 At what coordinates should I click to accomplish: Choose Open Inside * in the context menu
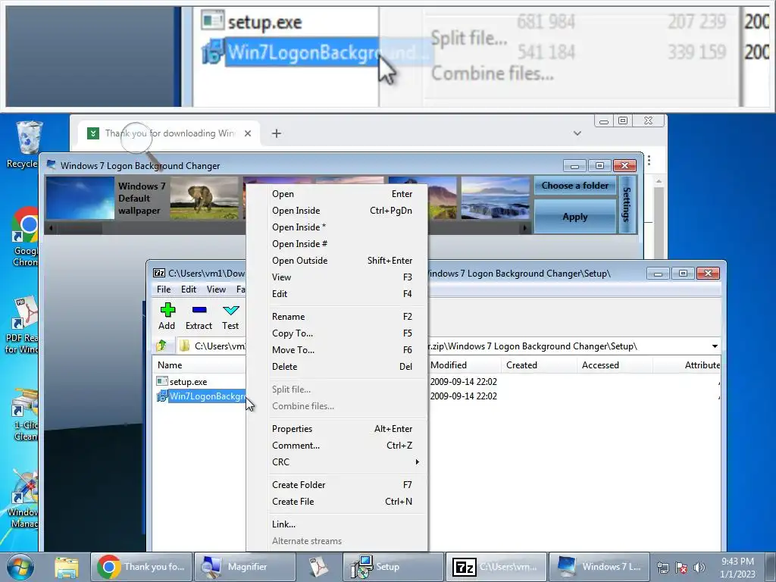coord(337,227)
